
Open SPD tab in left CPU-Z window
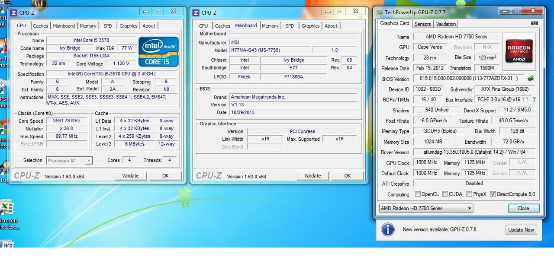[x=108, y=26]
